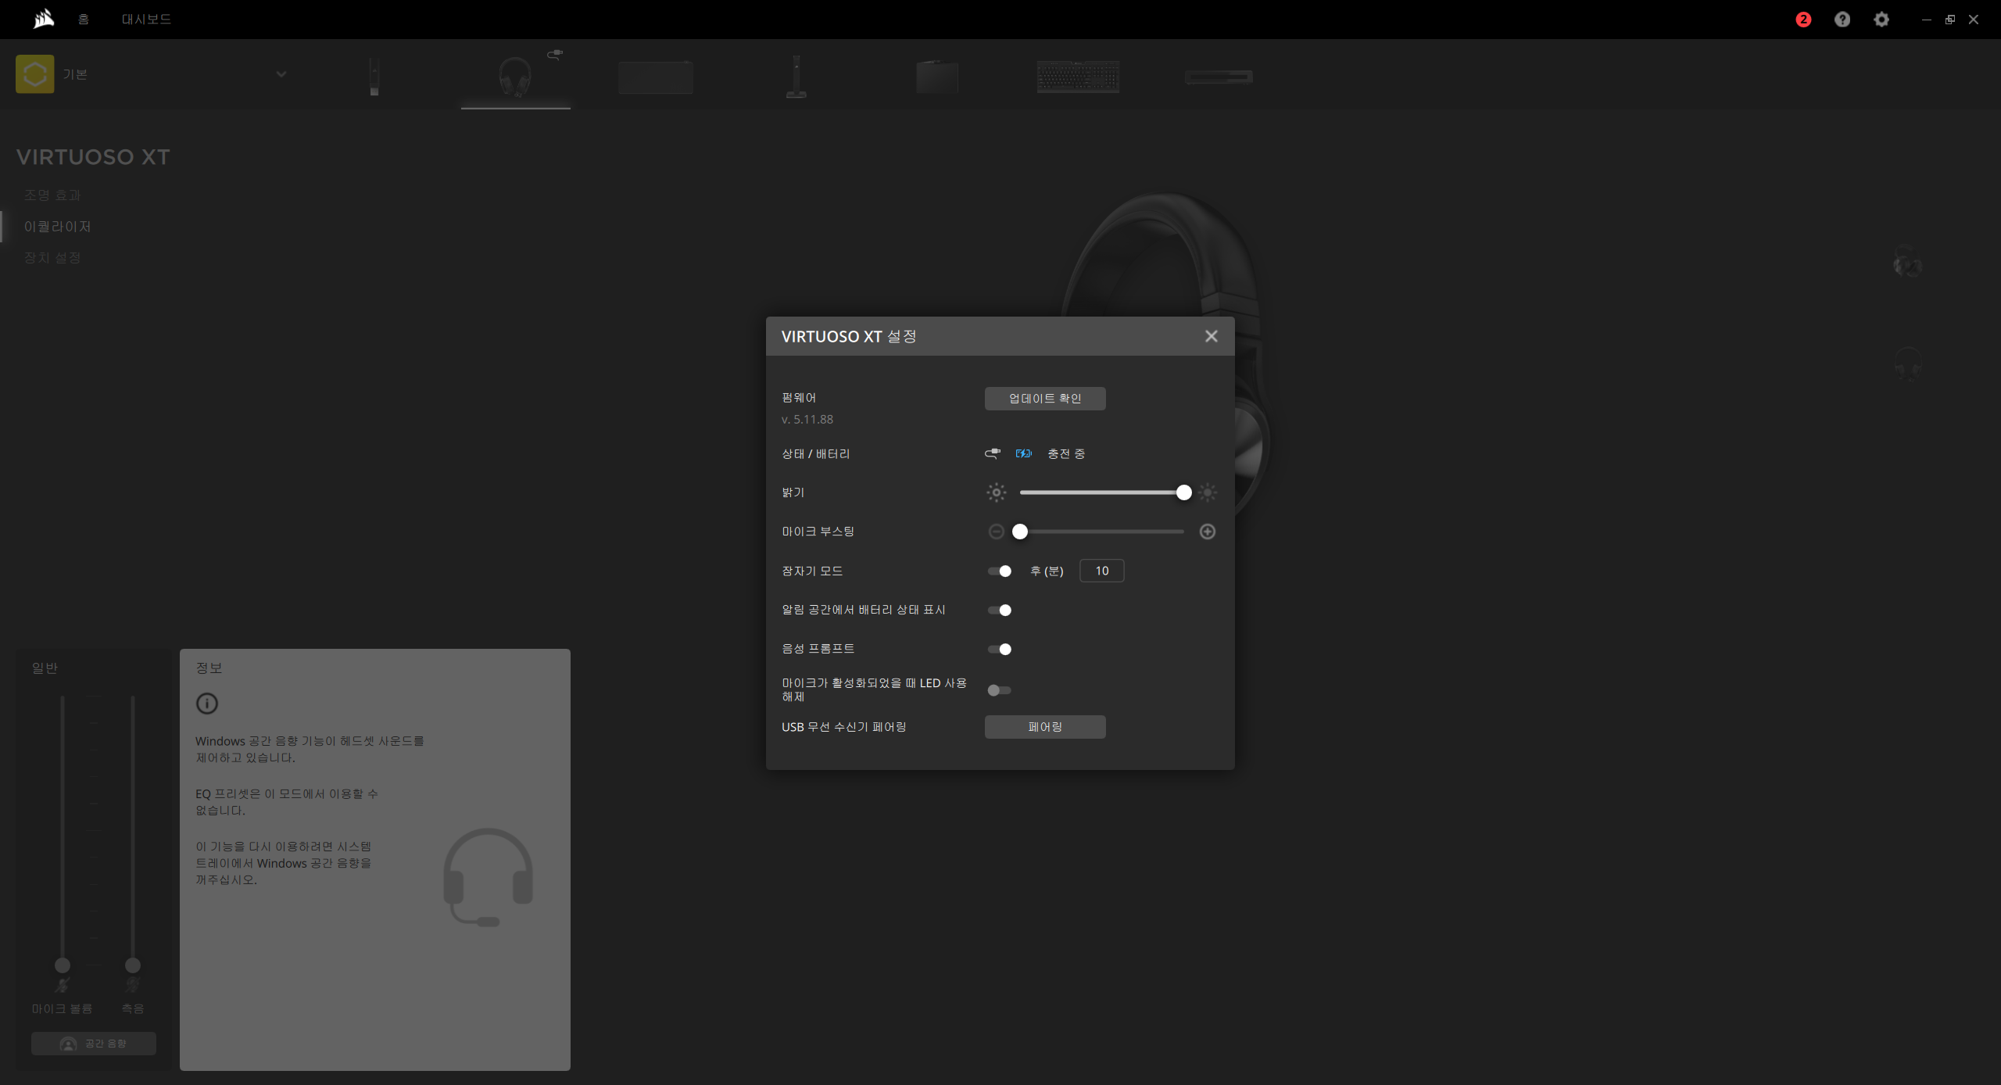Viewport: 2001px width, 1085px height.
Task: Click the USB 무선 수신기 페어링 label
Action: tap(844, 728)
